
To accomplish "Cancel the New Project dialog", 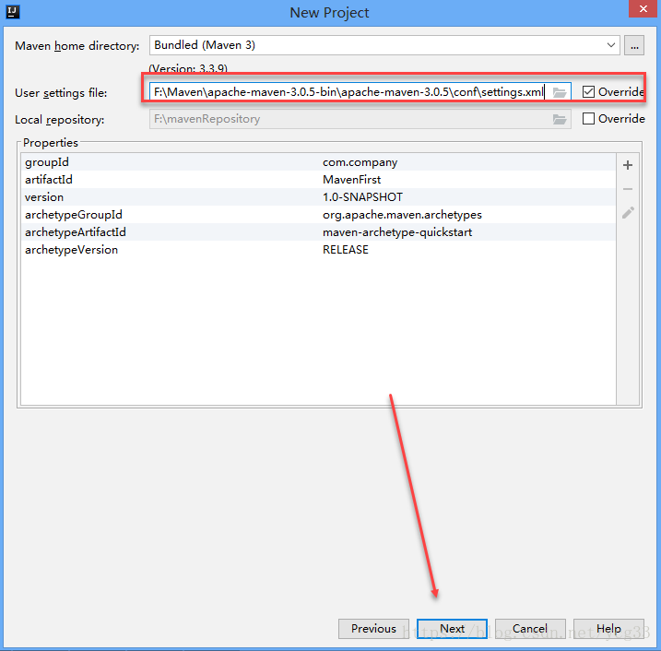I will (530, 629).
